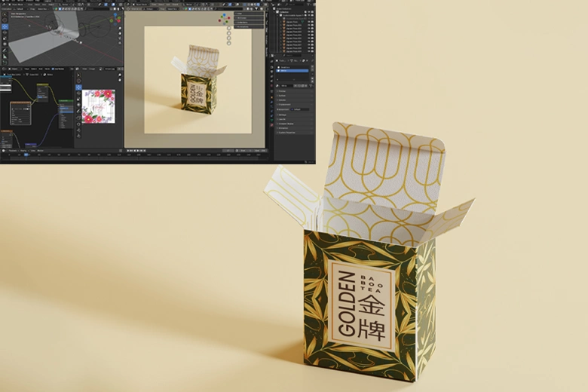Screen dimensions: 588x392
Task: Select the active blue Move tool in 3D viewport toolbar
Action: click(x=5, y=26)
